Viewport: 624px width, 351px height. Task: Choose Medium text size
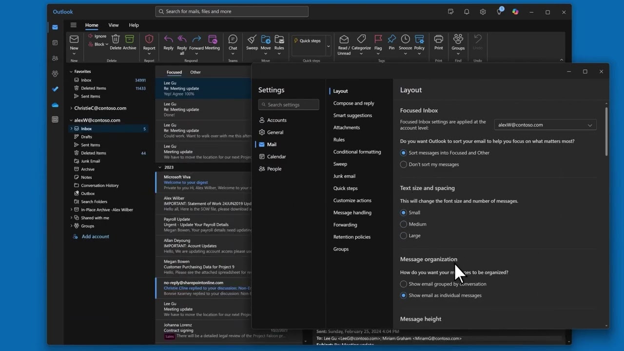(x=403, y=224)
